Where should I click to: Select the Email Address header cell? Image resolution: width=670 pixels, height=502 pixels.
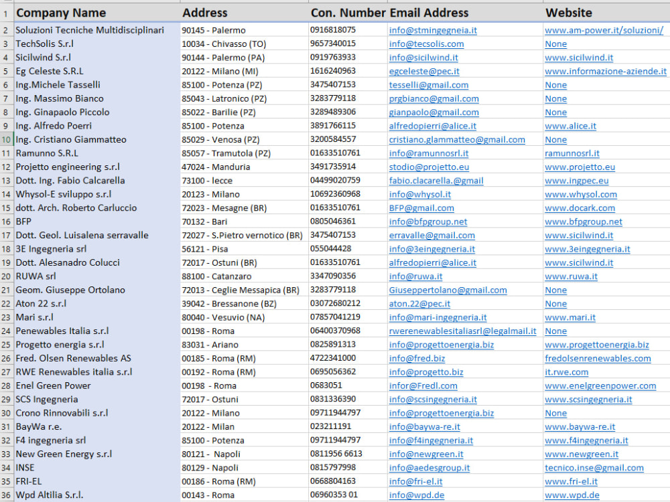coord(466,13)
